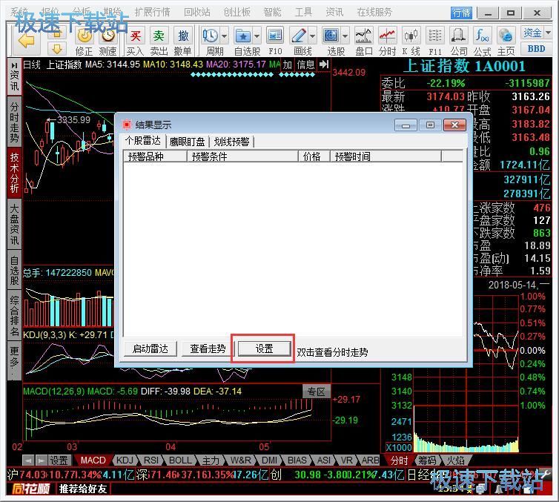This screenshot has height=502, width=559.
Task: Click the yellow down arrow icon
Action: tap(56, 49)
